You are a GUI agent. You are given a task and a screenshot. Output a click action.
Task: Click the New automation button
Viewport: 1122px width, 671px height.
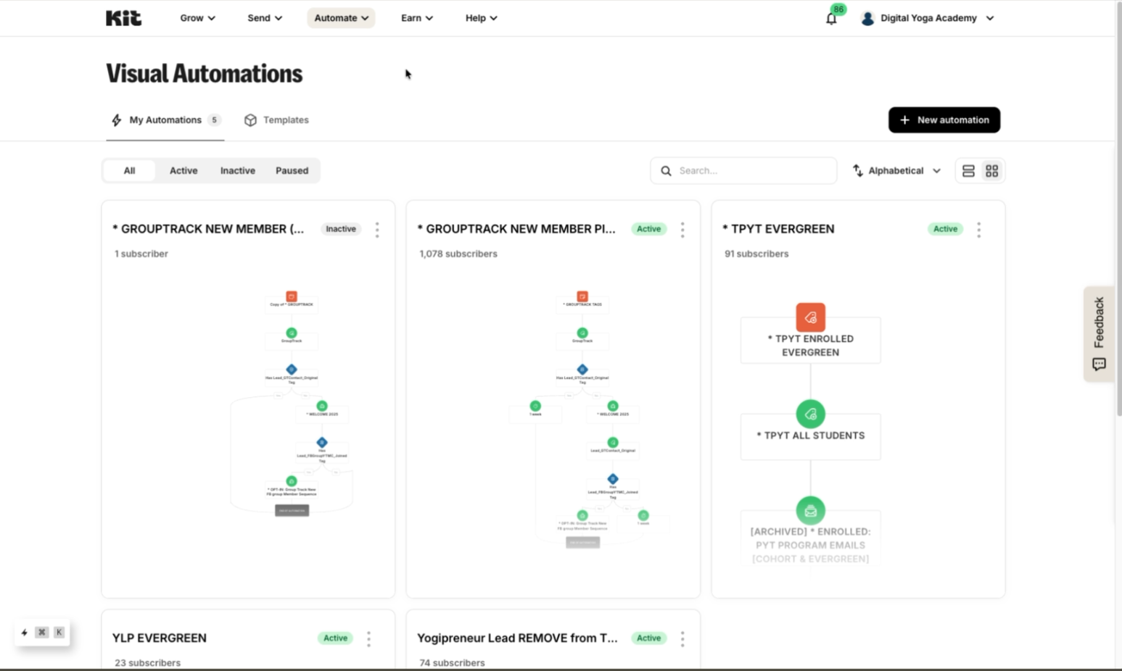tap(944, 120)
